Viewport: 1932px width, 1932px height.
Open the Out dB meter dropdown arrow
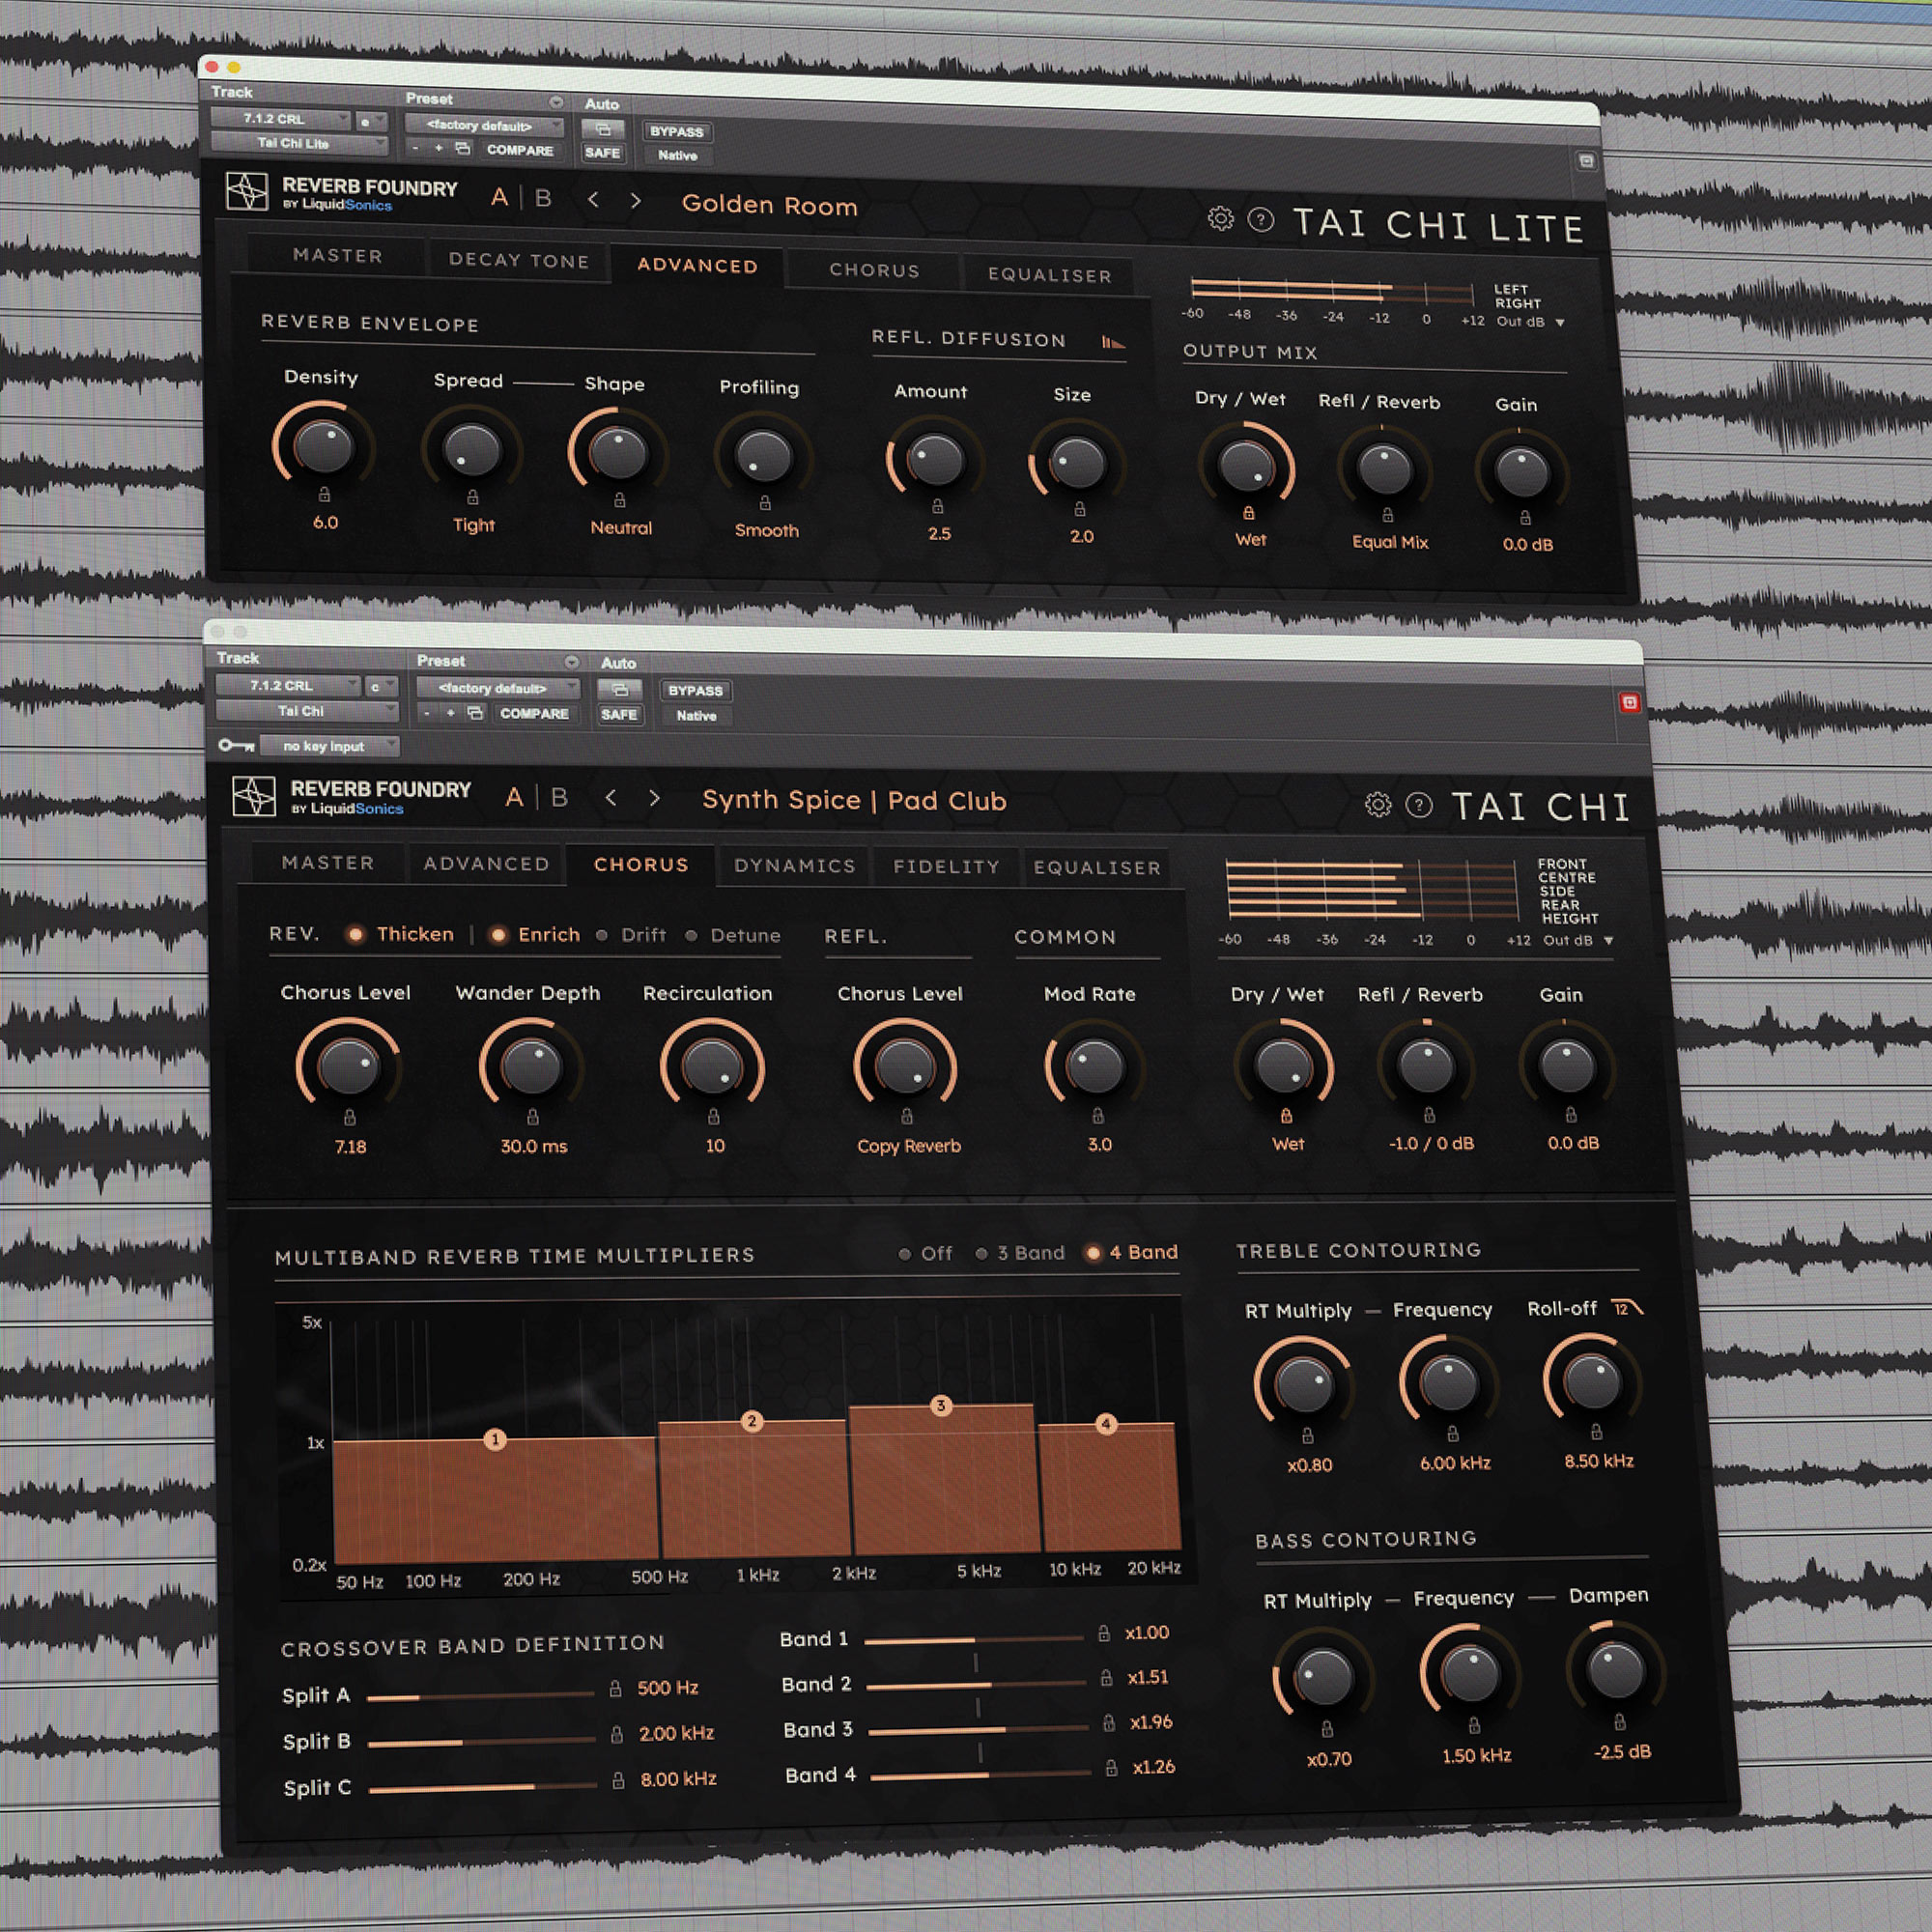click(1558, 323)
